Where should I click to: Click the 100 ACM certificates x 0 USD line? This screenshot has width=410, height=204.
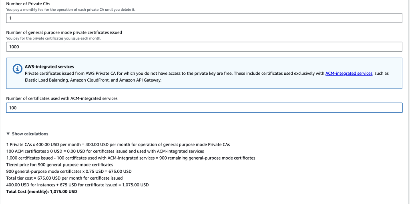[105, 151]
